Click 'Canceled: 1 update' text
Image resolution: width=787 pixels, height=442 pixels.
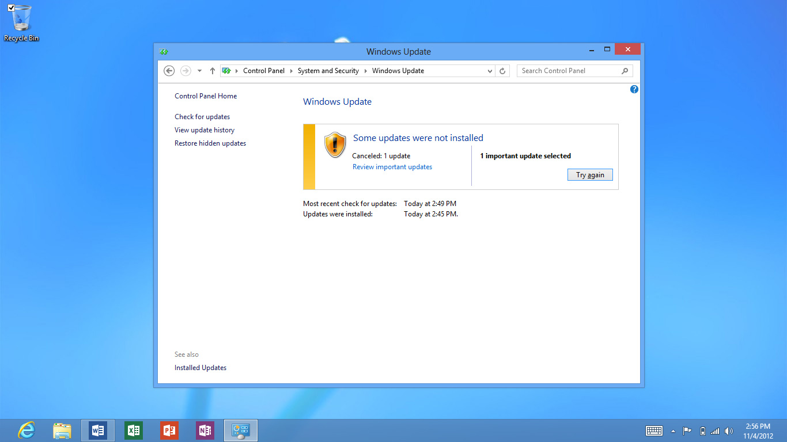(x=381, y=156)
